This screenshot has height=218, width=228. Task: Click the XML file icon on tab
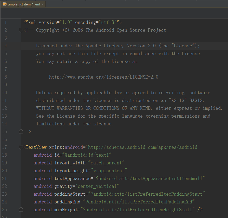click(x=5, y=4)
